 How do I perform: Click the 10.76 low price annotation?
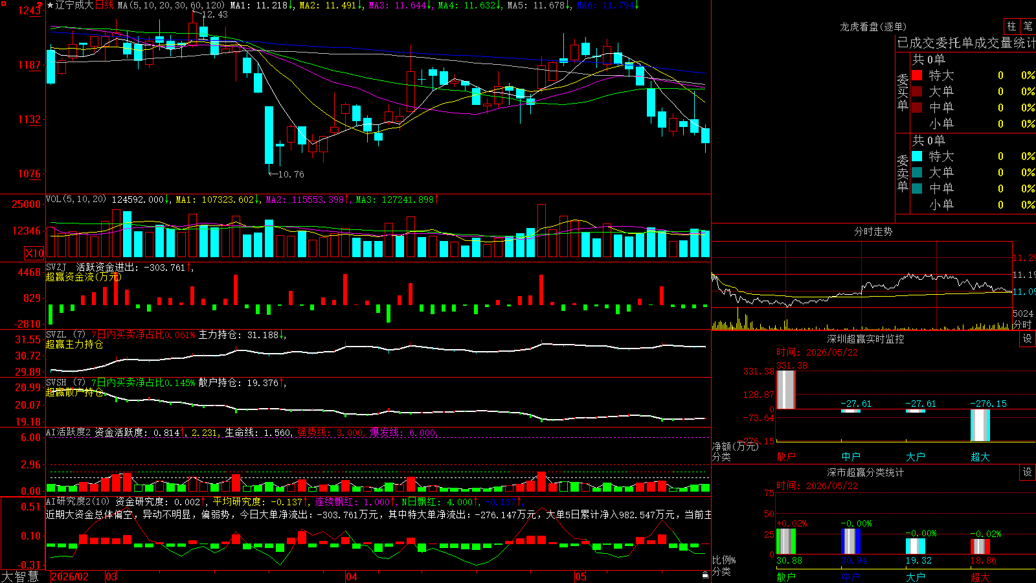(291, 174)
